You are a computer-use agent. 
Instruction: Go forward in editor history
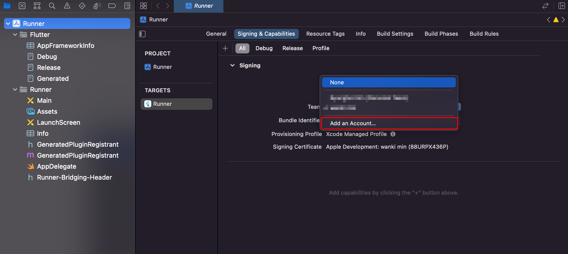click(168, 6)
